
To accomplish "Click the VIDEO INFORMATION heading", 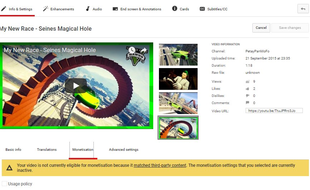I will [x=226, y=44].
